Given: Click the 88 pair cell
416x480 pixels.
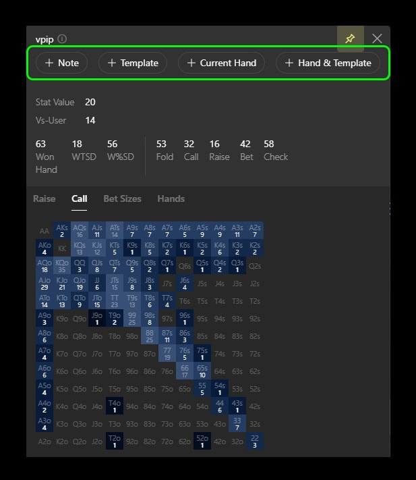Looking at the screenshot, I should point(150,336).
